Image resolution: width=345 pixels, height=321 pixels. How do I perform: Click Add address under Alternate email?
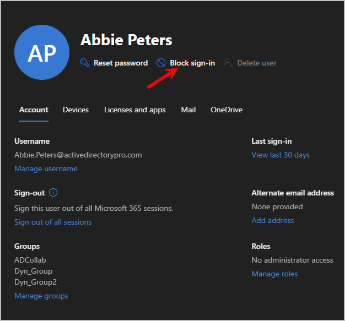273,220
